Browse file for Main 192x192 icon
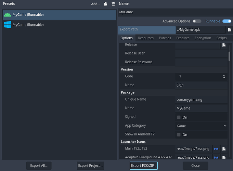233x171 pixels. [x=224, y=149]
